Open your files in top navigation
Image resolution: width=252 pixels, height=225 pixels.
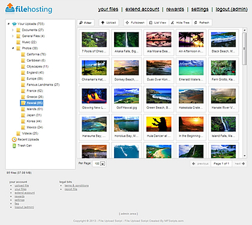pos(108,9)
